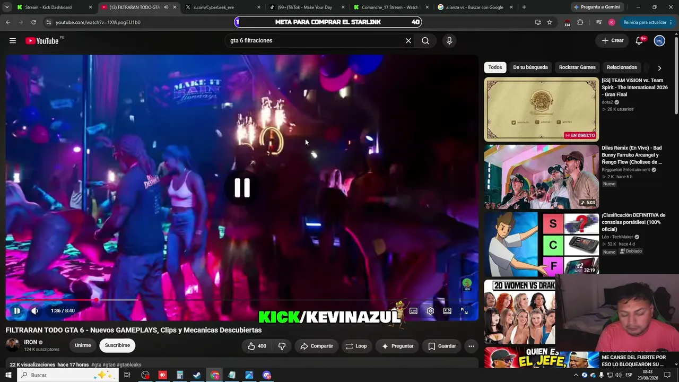The image size is (679, 382).
Task: Switch to the Comanche_17 Stream tab
Action: [x=391, y=7]
